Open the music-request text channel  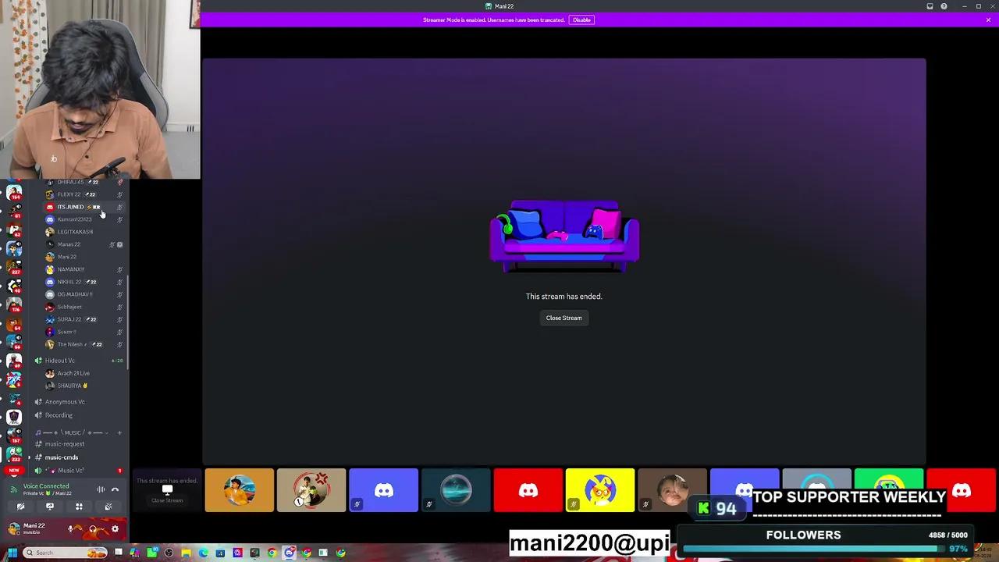pyautogui.click(x=78, y=444)
